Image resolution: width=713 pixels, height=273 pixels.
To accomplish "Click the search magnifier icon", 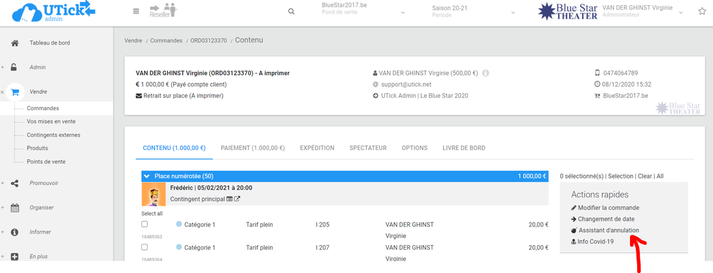I will point(292,12).
